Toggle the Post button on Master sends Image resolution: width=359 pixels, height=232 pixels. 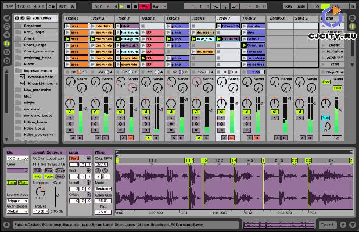[338, 88]
